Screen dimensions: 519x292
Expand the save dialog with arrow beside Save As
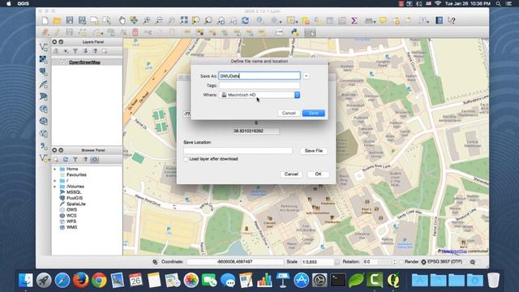(307, 76)
